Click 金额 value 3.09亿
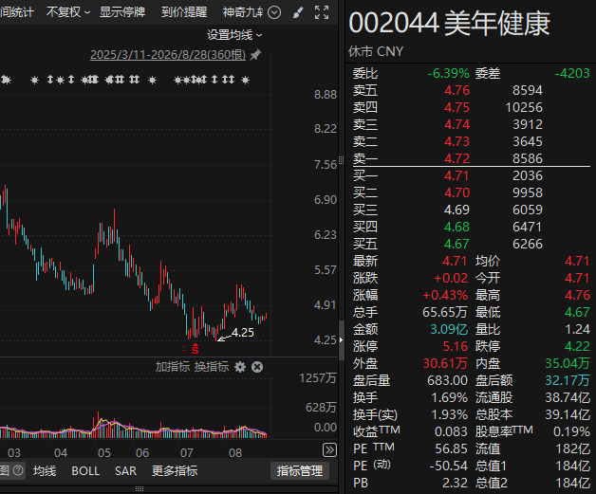Screen dimensions: 596x494 [x=449, y=329]
